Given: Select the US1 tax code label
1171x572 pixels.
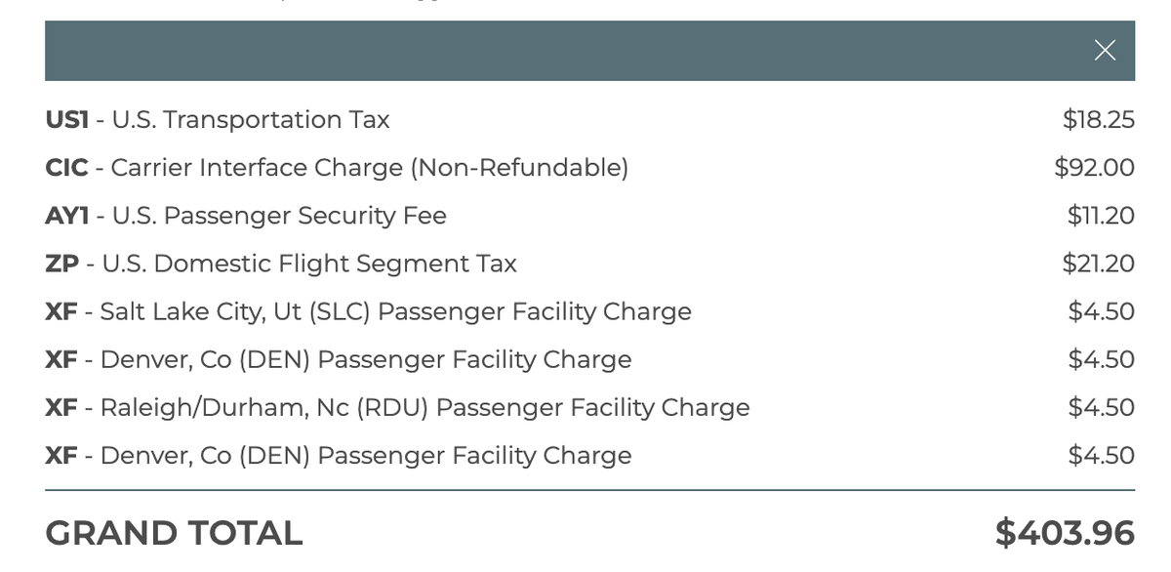Looking at the screenshot, I should pos(67,119).
